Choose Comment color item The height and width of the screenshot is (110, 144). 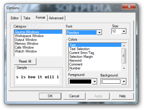click(x=95, y=64)
